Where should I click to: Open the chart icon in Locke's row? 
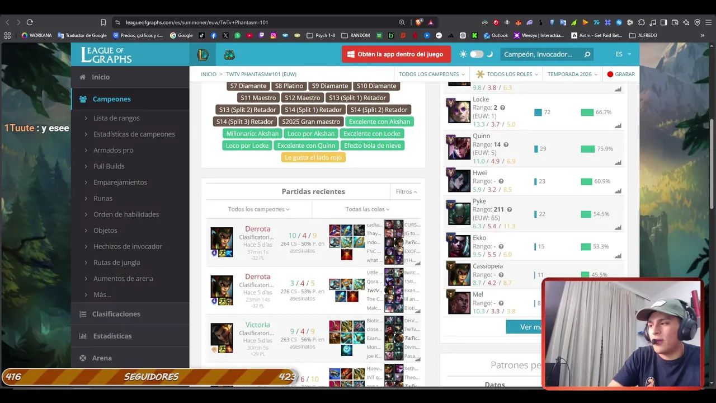[x=618, y=125]
